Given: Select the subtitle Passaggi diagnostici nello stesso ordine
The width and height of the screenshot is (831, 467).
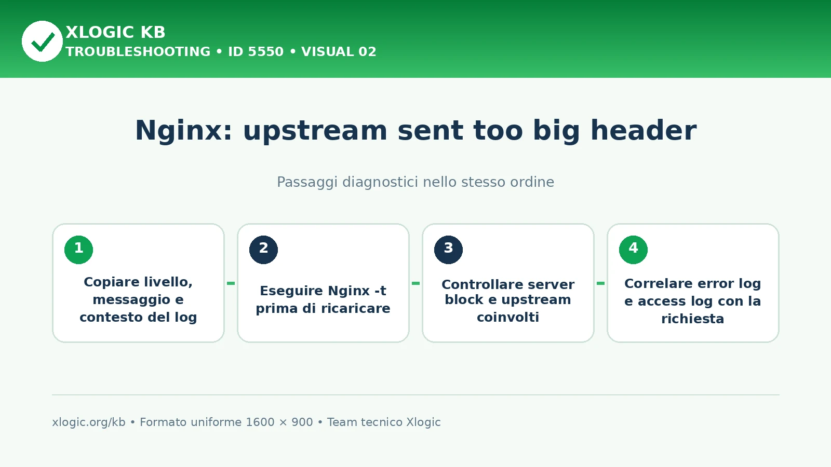Looking at the screenshot, I should [x=415, y=182].
